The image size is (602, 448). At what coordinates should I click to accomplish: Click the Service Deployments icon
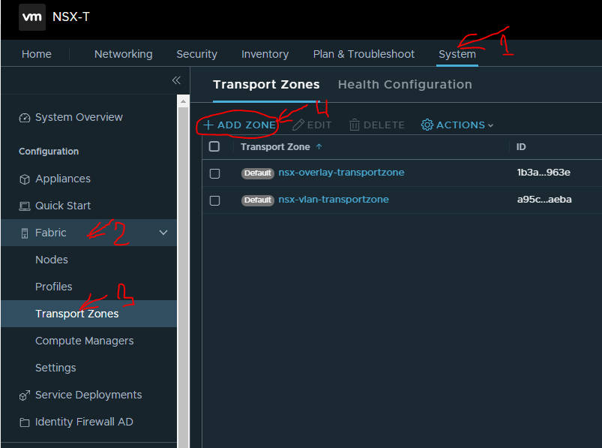pyautogui.click(x=25, y=395)
